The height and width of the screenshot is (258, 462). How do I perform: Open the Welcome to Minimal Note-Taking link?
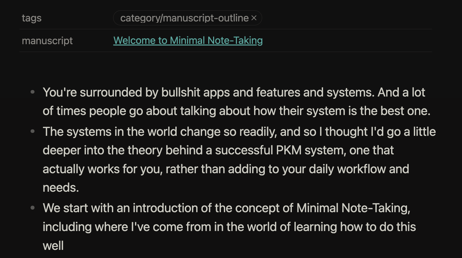pyautogui.click(x=188, y=41)
